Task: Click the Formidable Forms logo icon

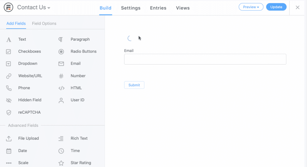Action: coord(8,7)
